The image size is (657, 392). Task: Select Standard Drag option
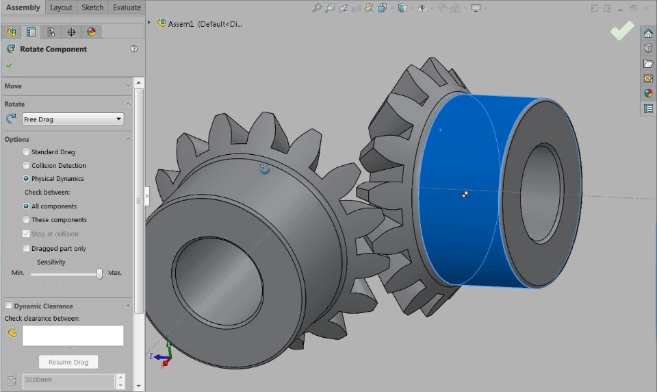point(26,152)
